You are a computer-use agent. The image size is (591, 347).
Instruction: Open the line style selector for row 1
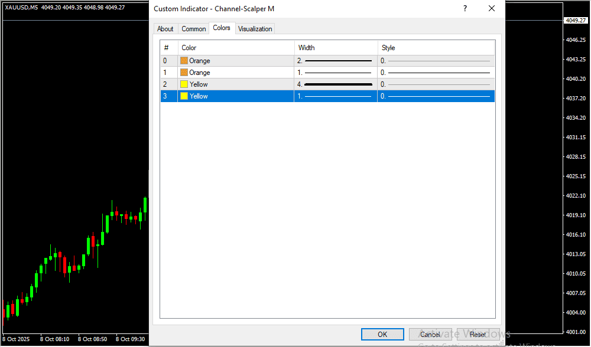coord(436,73)
